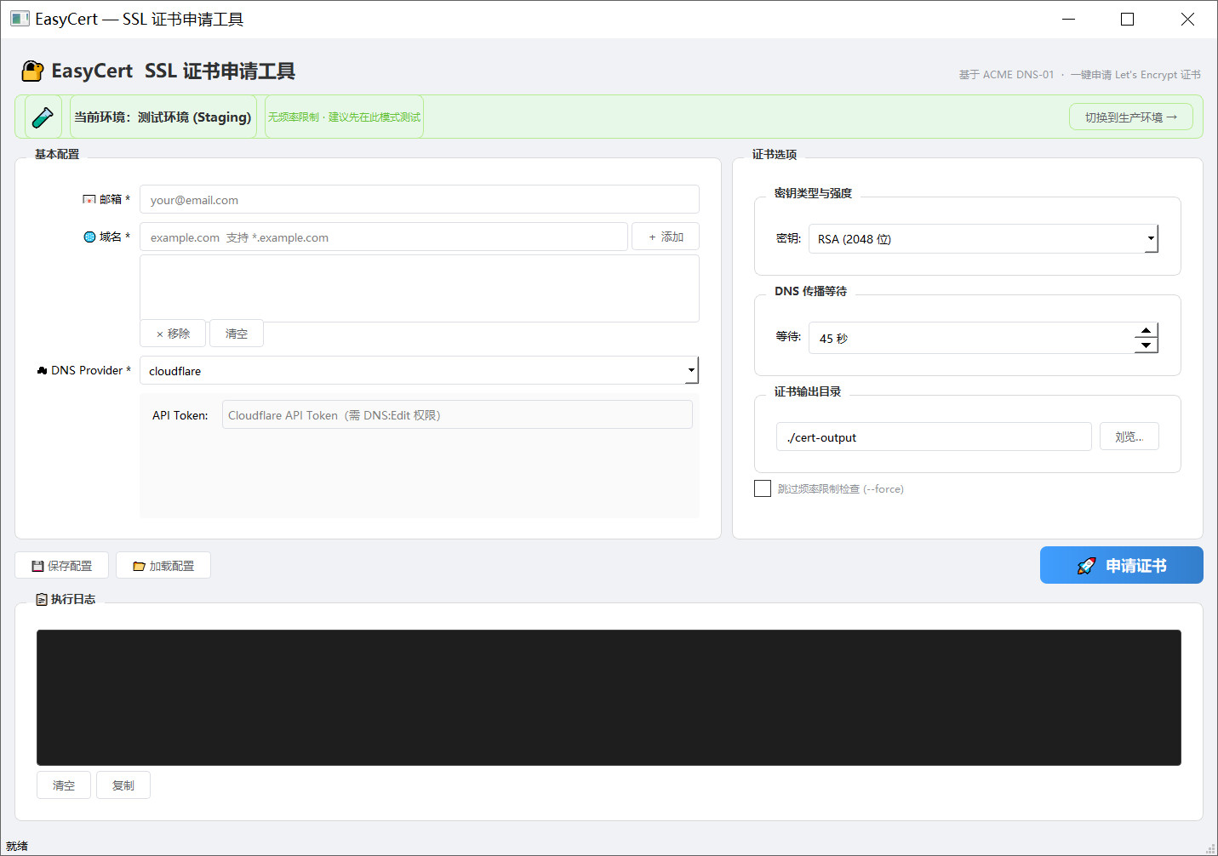The image size is (1218, 856).
Task: Add domain with the + 添加 button
Action: tap(666, 237)
